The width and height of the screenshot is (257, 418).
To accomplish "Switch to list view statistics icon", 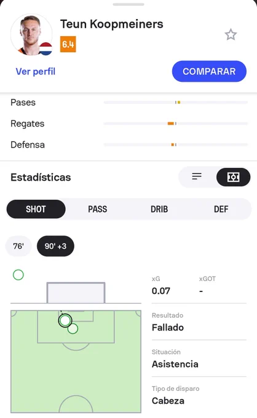I will click(197, 176).
